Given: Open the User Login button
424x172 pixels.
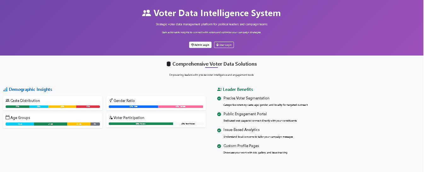Looking at the screenshot, I should point(224,45).
